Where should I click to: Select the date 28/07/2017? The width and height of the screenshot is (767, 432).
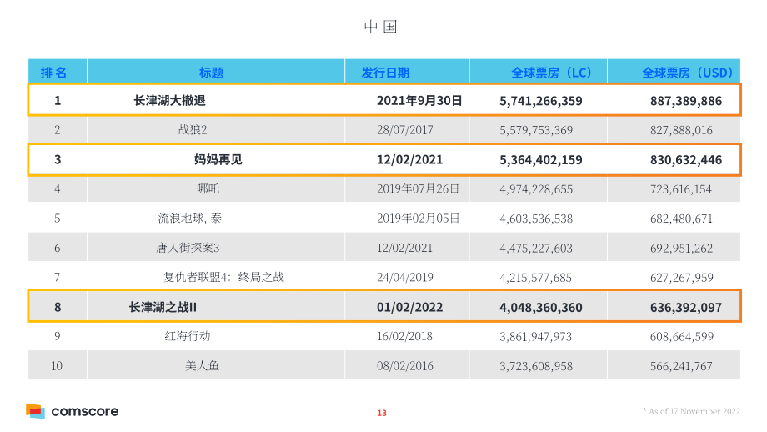tap(404, 130)
